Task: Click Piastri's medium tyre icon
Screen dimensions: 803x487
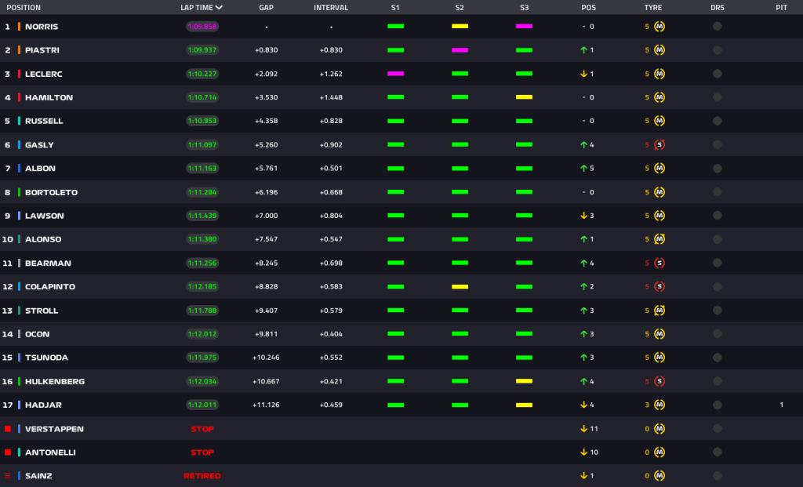Action: [659, 50]
